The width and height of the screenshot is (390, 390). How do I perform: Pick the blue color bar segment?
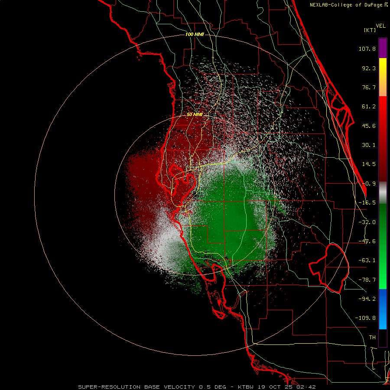(x=383, y=309)
